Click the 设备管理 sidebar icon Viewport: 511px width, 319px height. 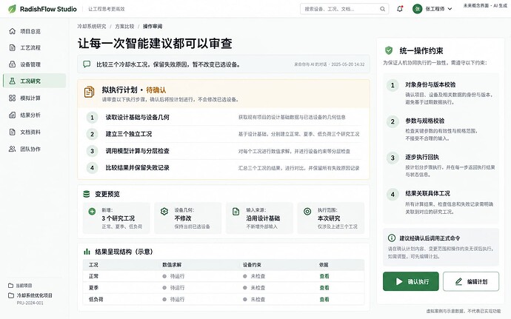[x=13, y=64]
